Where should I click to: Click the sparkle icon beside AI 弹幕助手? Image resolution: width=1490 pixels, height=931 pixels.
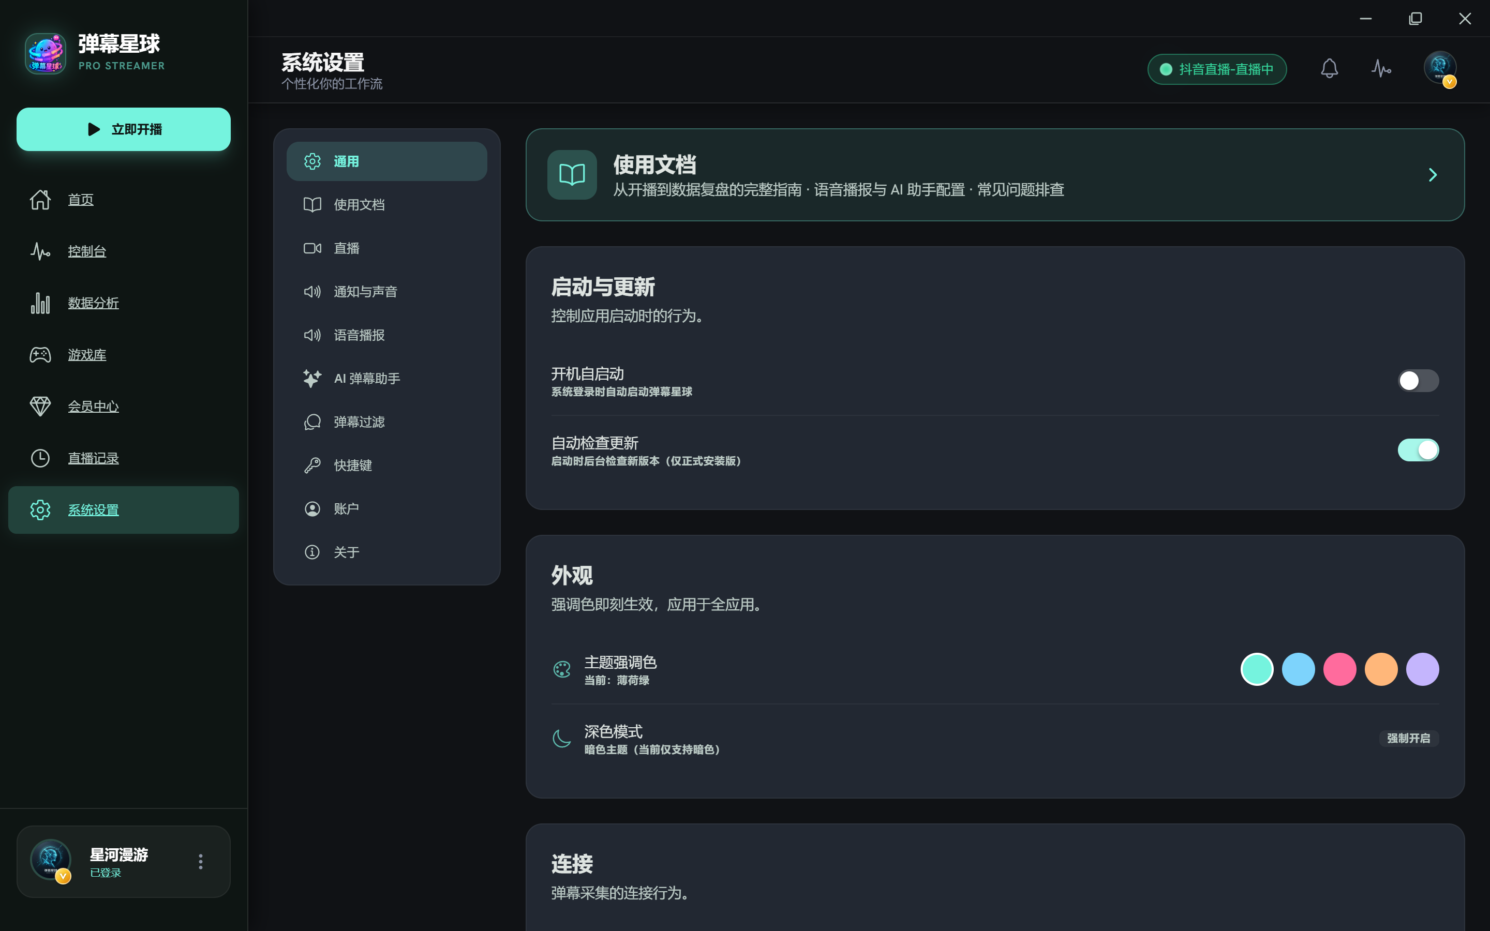tap(312, 378)
